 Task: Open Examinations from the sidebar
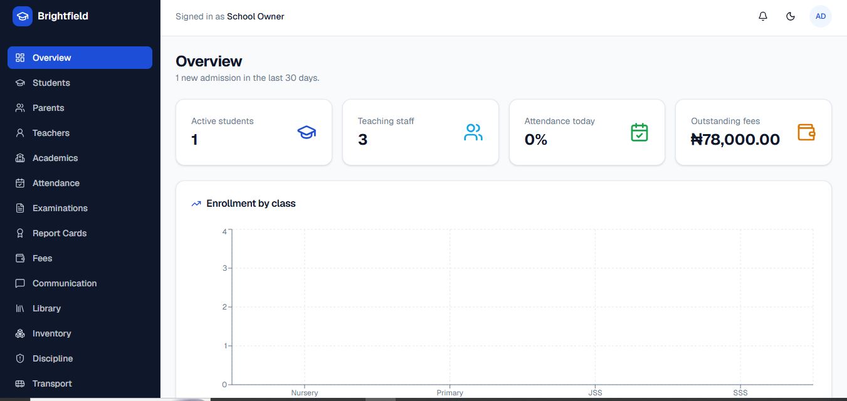click(80, 208)
